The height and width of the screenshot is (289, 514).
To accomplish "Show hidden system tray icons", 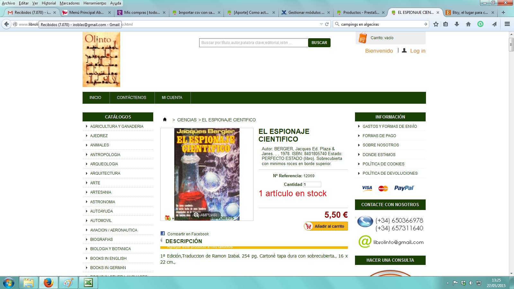I will tap(448, 283).
